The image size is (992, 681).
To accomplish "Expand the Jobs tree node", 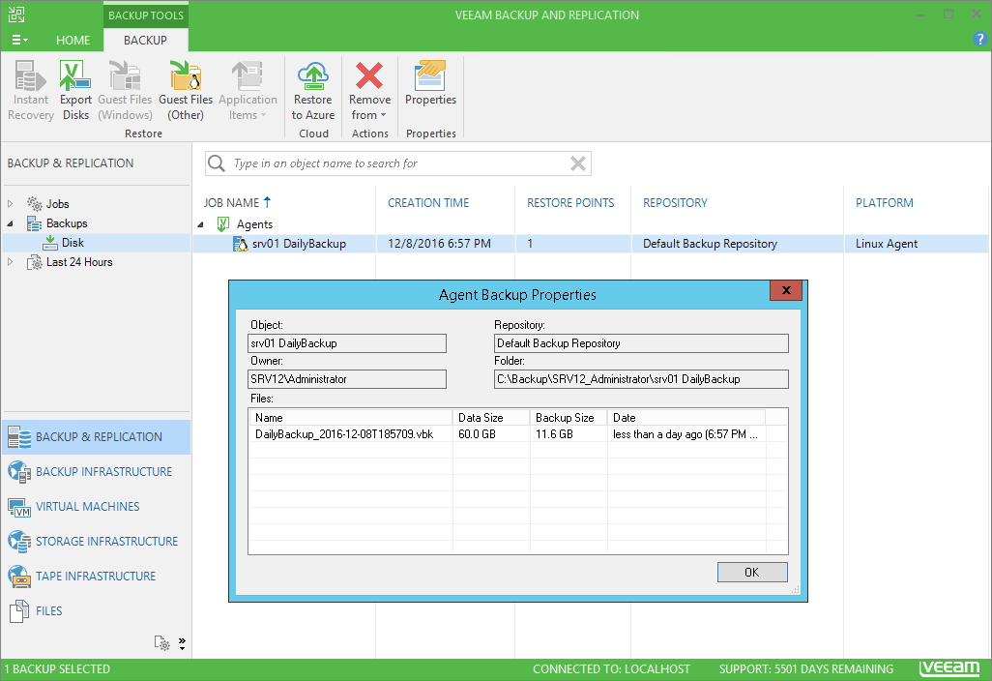I will 10,204.
